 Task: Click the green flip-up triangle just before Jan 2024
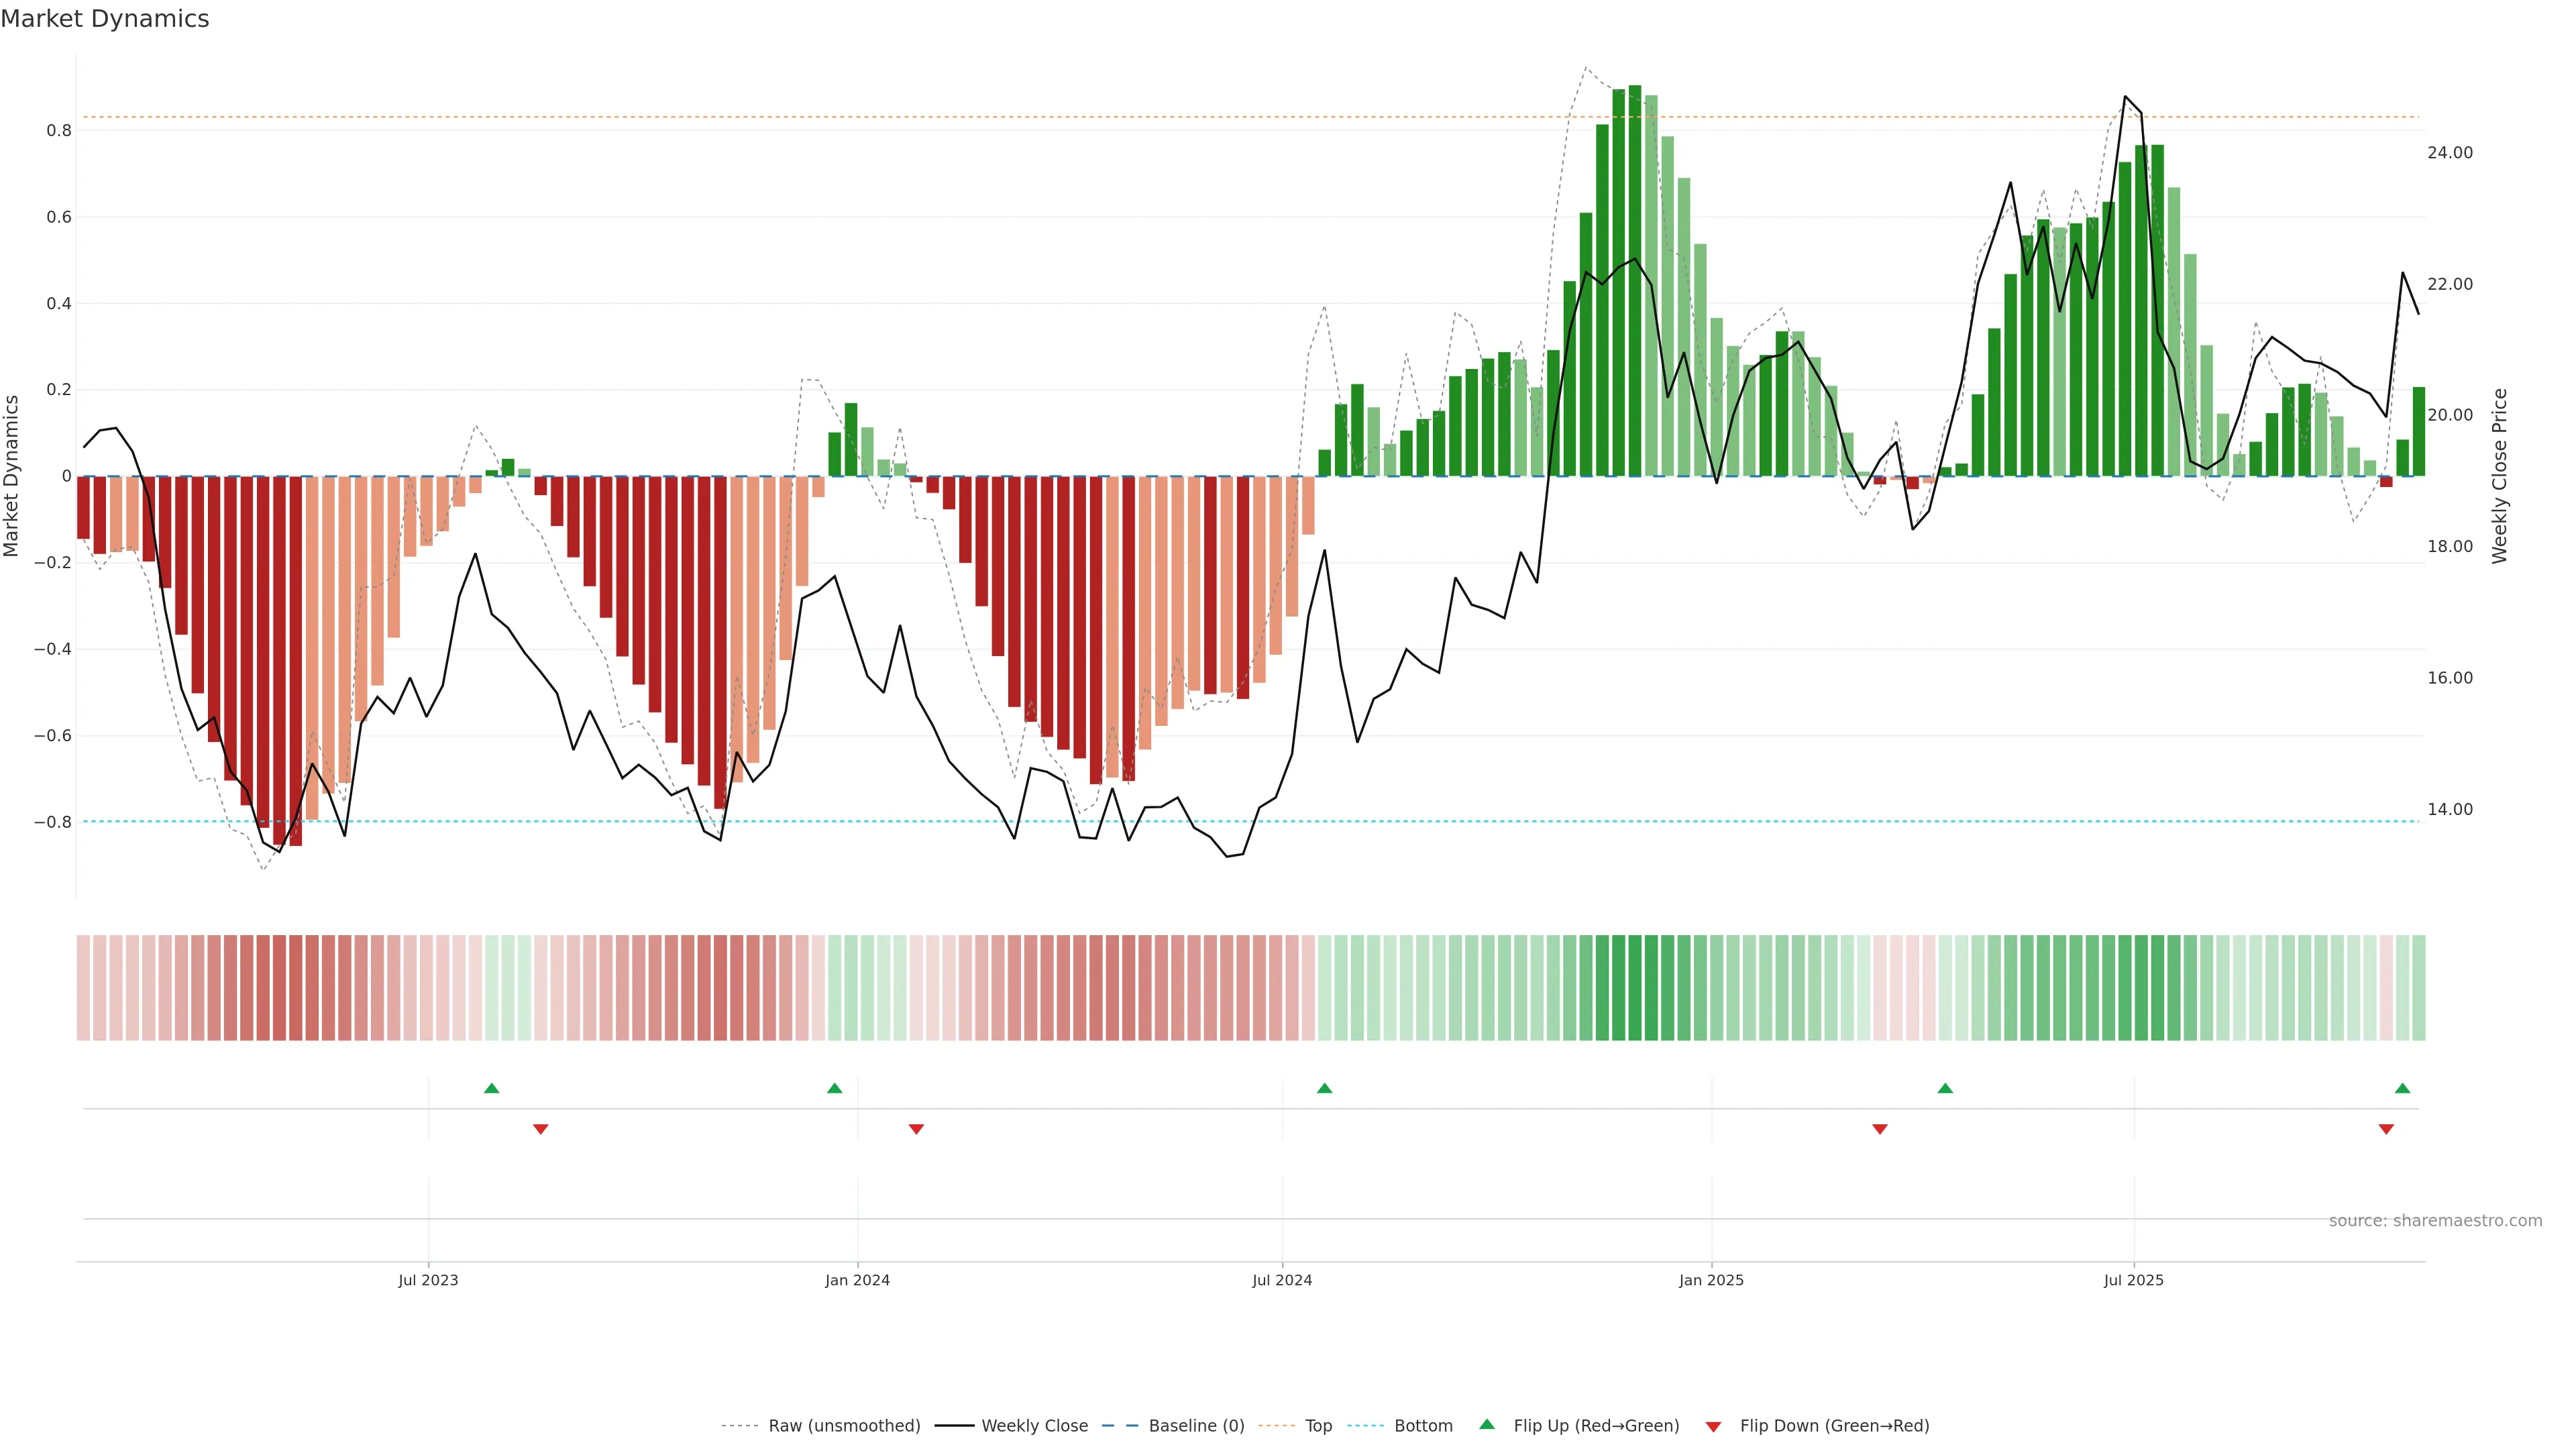pos(834,1088)
